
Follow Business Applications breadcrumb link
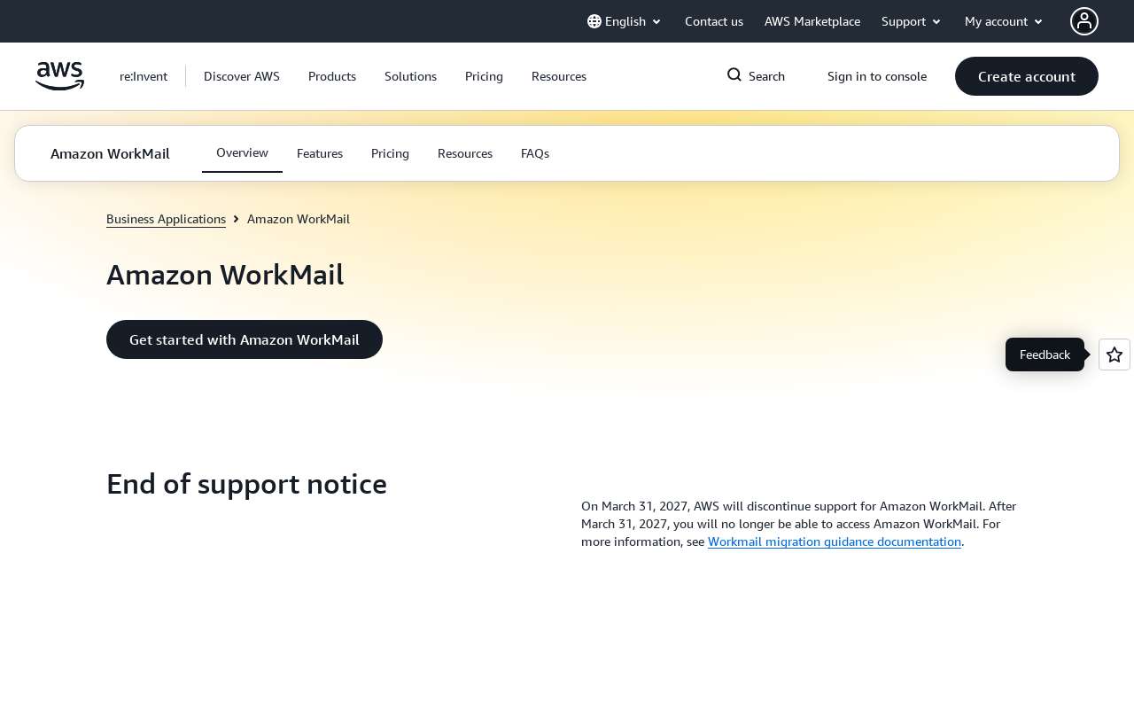pos(166,219)
